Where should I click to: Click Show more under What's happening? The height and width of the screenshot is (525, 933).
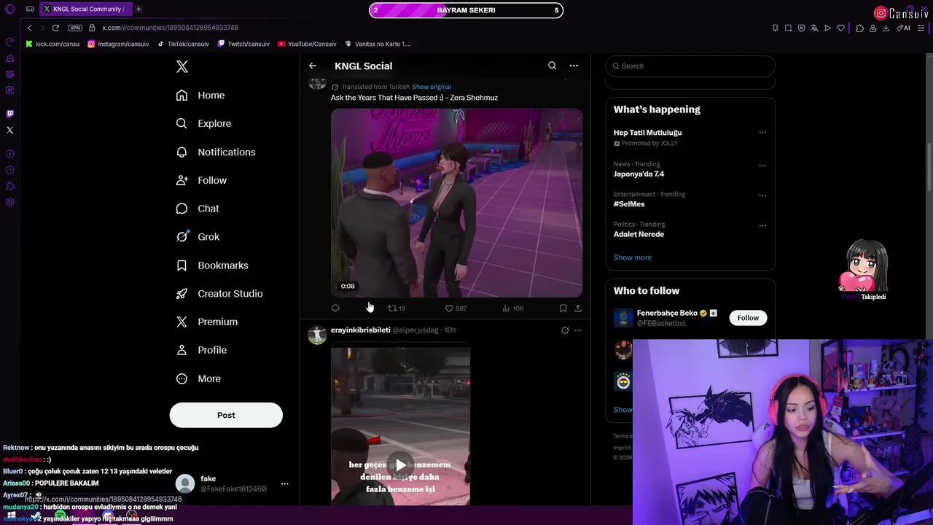coord(633,257)
